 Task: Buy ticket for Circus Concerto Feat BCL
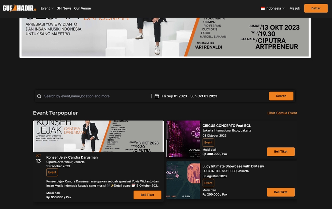pyautogui.click(x=281, y=152)
